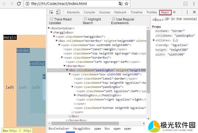Click the browser back arrow
The height and width of the screenshot is (133, 198).
point(4,4)
